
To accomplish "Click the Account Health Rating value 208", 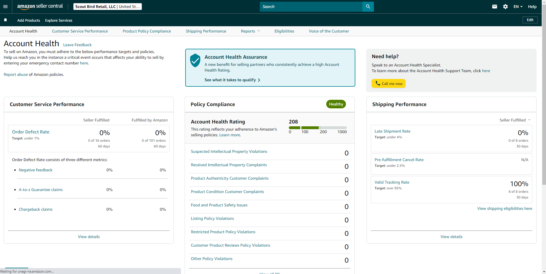I will (x=293, y=122).
